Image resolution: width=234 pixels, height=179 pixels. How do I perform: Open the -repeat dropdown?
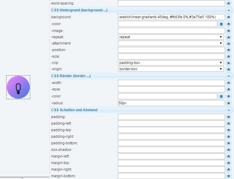pyautogui.click(x=171, y=37)
